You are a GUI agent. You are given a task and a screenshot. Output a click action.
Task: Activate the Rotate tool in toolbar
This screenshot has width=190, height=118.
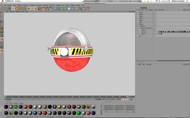coord(20,8)
